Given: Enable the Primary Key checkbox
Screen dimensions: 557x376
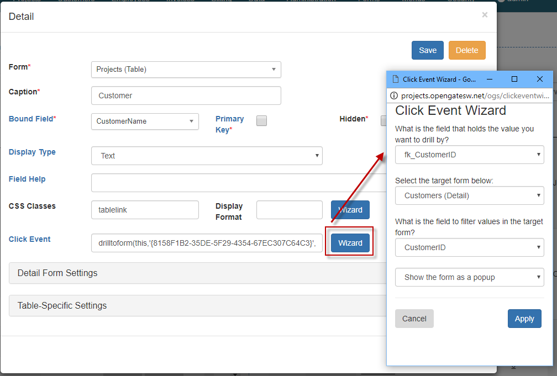Looking at the screenshot, I should coord(261,120).
